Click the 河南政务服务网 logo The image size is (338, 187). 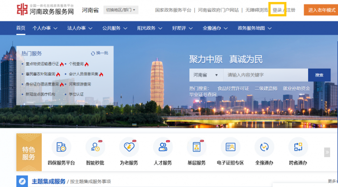point(45,9)
